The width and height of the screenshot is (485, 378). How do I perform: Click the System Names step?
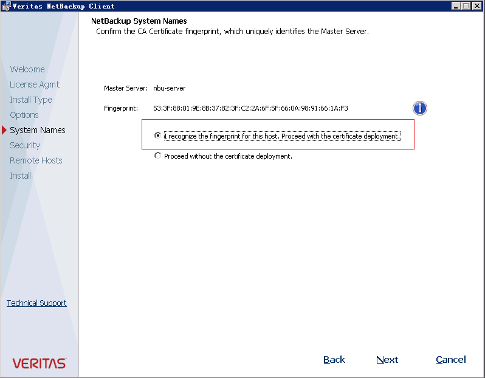coord(38,130)
